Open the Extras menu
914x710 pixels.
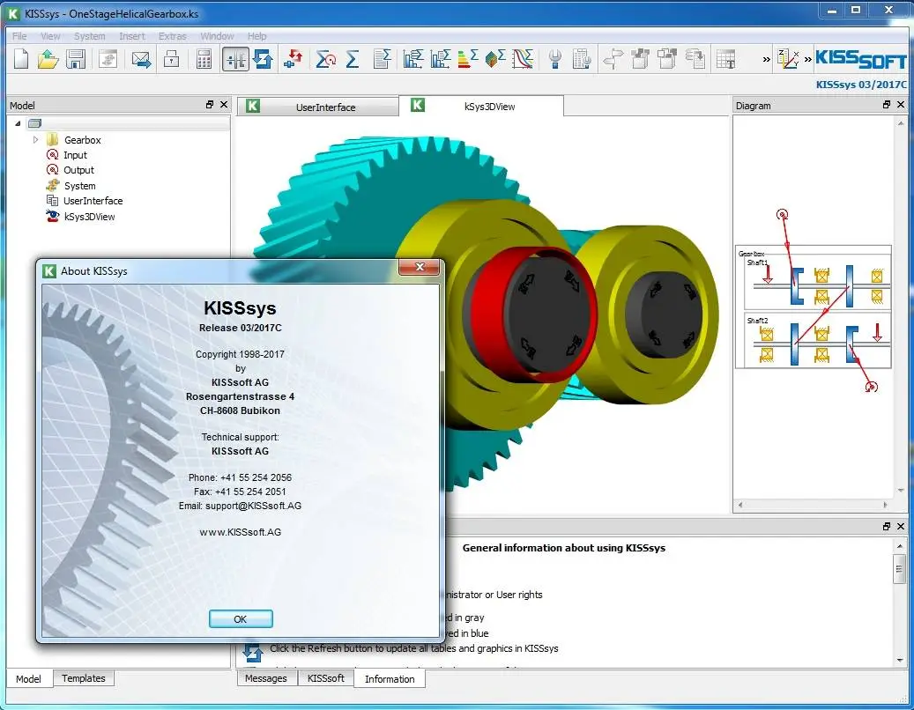(x=173, y=36)
